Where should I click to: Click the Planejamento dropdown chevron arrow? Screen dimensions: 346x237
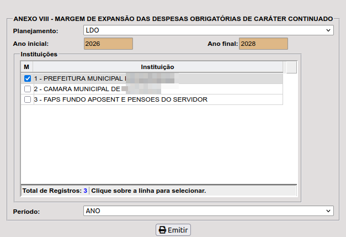pyautogui.click(x=329, y=30)
